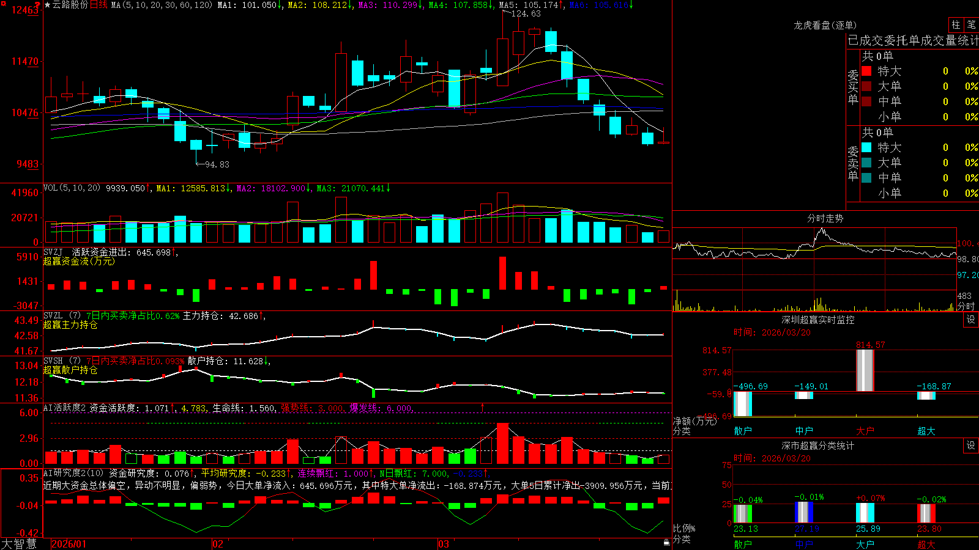
Task: Click the 笔 tick-view button
Action: (971, 25)
